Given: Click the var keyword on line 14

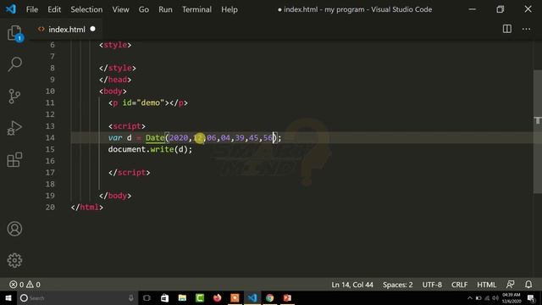Looking at the screenshot, I should [x=115, y=137].
